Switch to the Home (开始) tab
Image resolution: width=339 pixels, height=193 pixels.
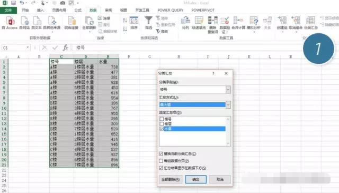coord(25,10)
